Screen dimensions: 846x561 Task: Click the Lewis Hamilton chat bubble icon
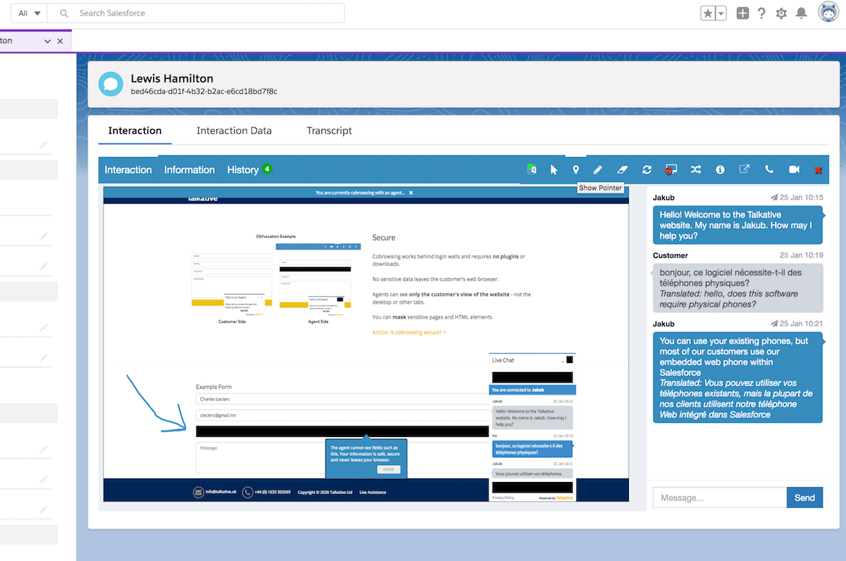click(111, 84)
